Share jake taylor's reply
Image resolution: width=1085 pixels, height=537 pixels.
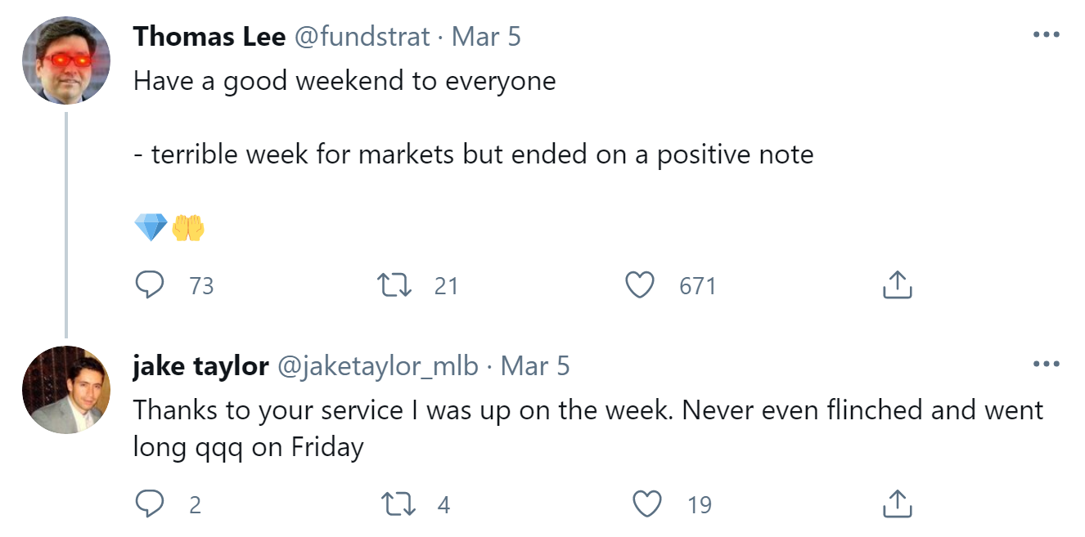[x=897, y=504]
